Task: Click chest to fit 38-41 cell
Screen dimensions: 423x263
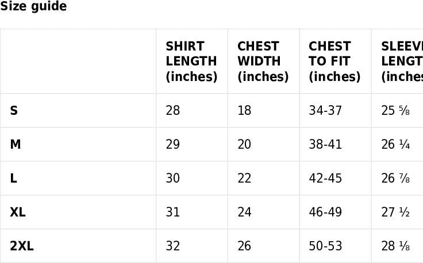Action: pyautogui.click(x=325, y=144)
